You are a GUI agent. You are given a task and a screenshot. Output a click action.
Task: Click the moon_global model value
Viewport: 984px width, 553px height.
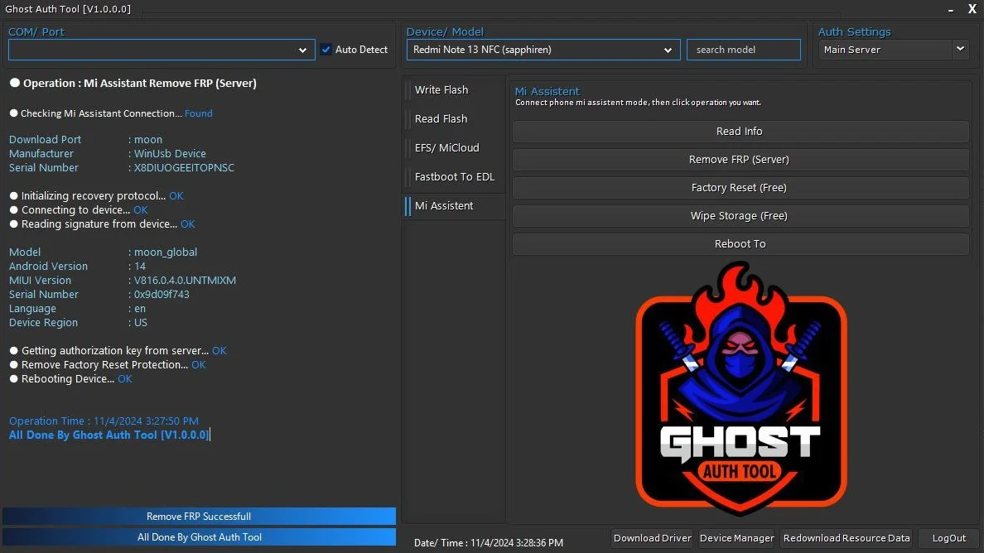tap(166, 252)
